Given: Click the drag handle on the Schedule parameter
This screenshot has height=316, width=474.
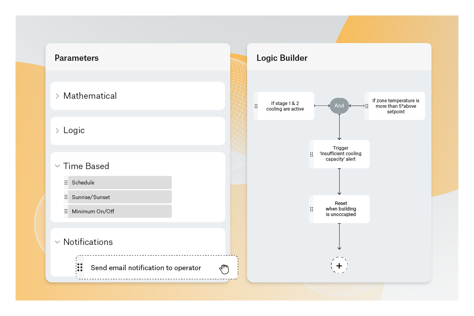Looking at the screenshot, I should pyautogui.click(x=66, y=182).
